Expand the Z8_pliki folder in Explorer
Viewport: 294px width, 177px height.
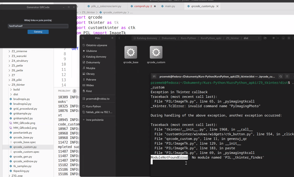[x=17, y=80]
